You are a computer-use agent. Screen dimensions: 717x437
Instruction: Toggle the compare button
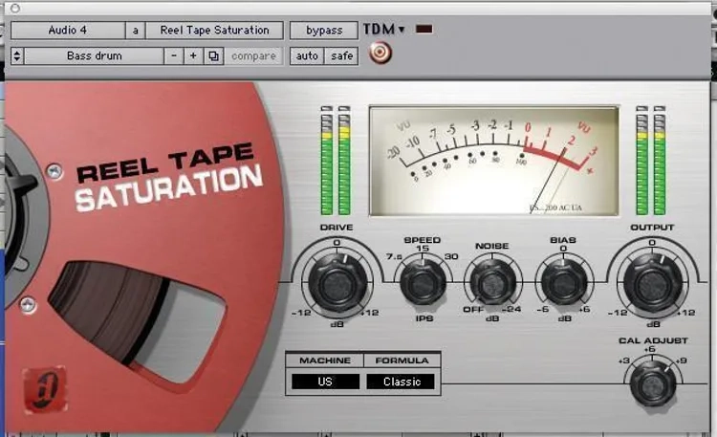point(253,56)
